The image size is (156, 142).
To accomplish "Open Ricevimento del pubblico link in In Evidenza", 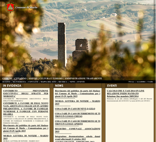I will pyautogui.click(x=26, y=128).
